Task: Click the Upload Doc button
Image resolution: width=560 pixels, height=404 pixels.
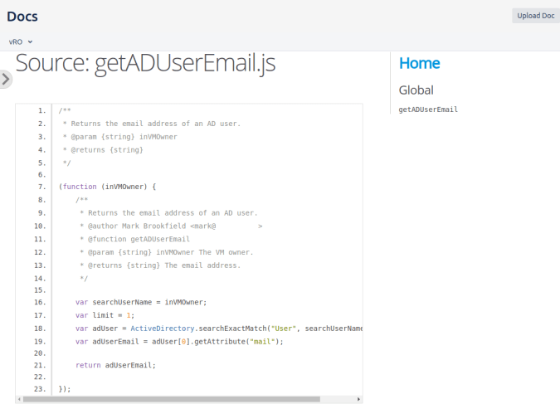Action: click(x=535, y=16)
